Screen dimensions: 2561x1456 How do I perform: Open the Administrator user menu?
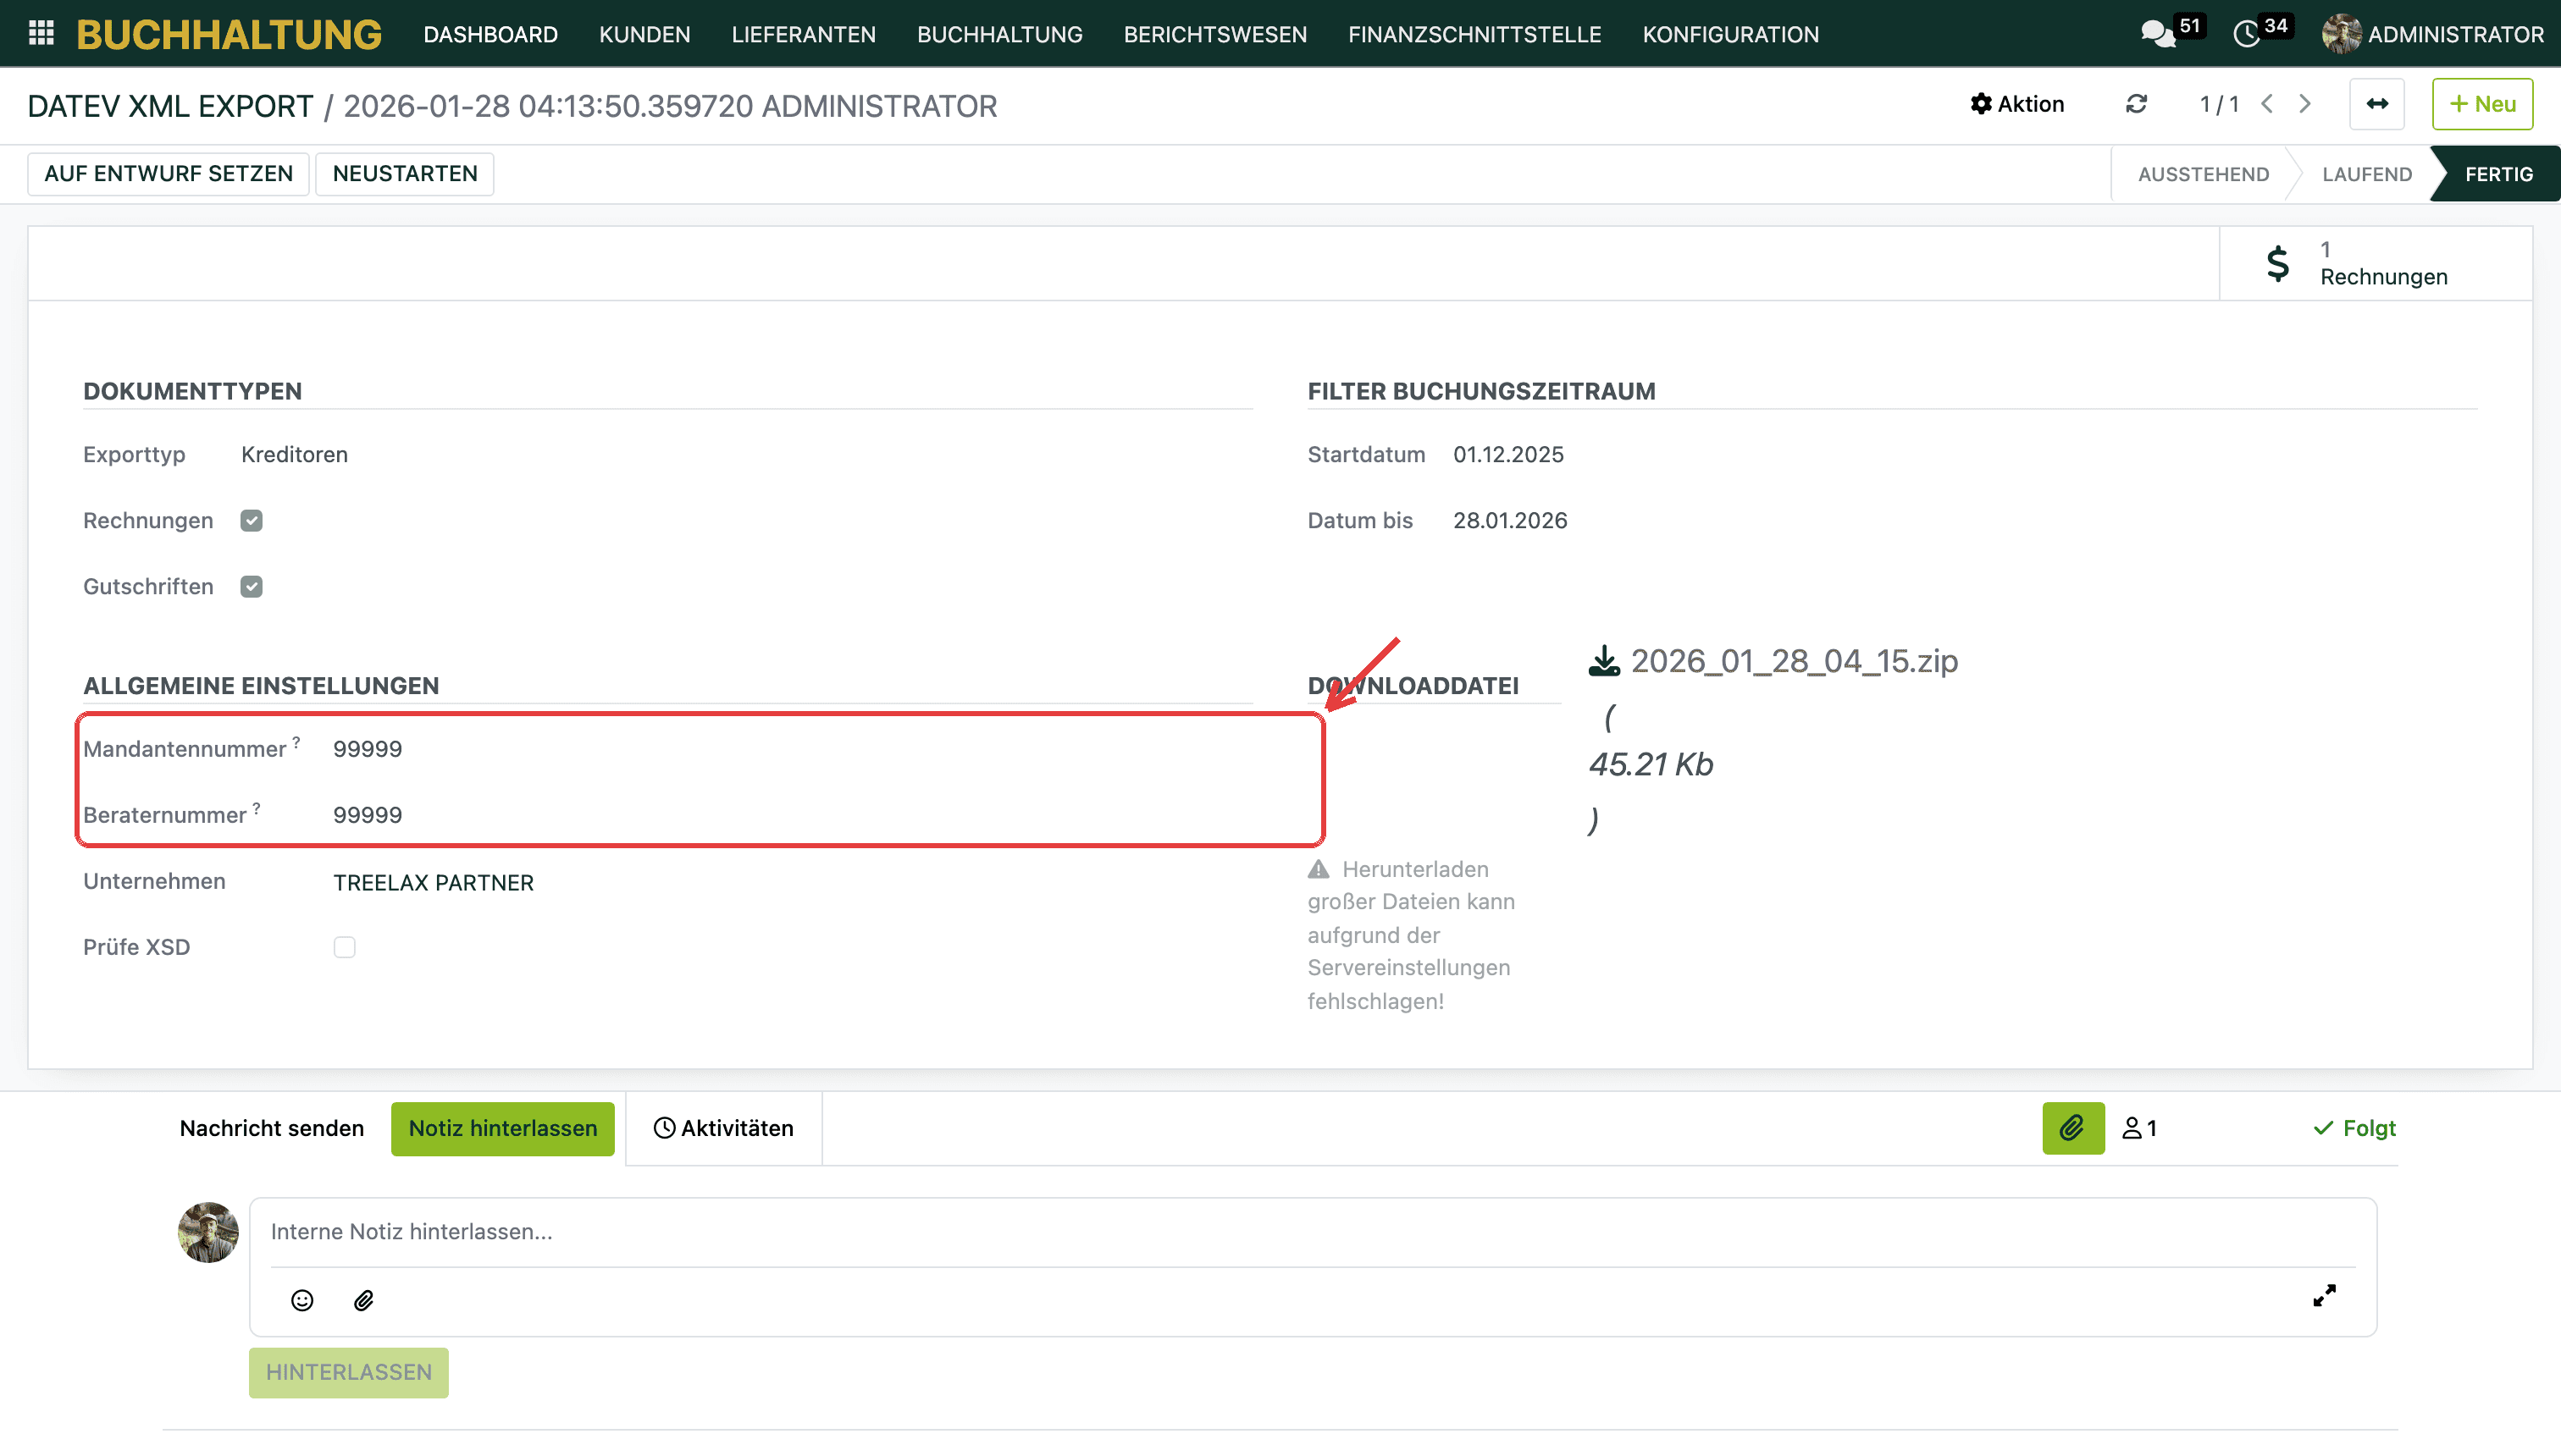tap(2432, 34)
